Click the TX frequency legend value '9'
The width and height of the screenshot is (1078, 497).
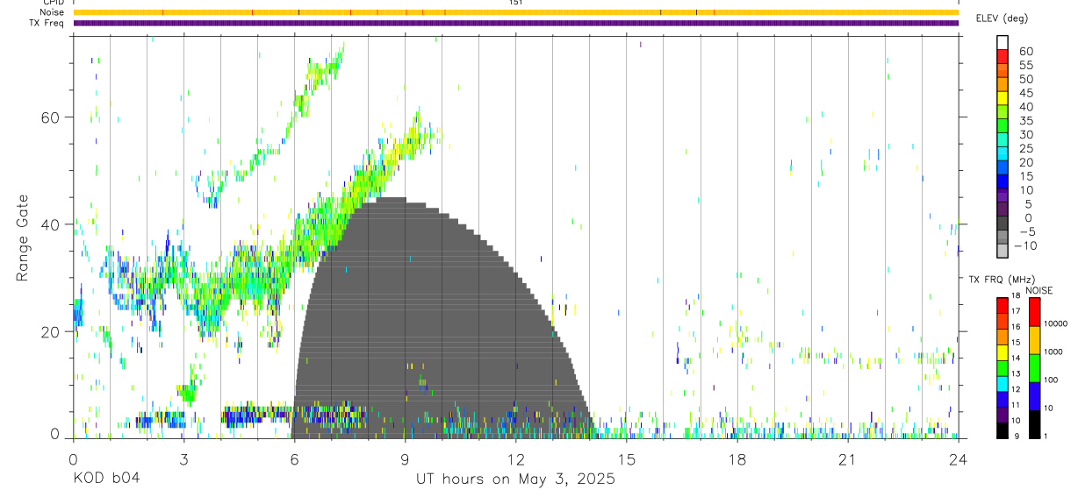[x=1018, y=437]
